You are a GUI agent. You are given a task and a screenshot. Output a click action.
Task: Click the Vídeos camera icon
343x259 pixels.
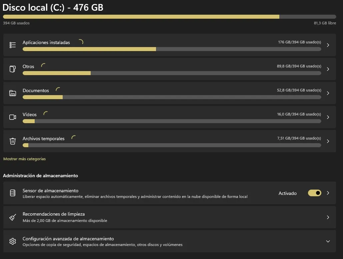13,117
